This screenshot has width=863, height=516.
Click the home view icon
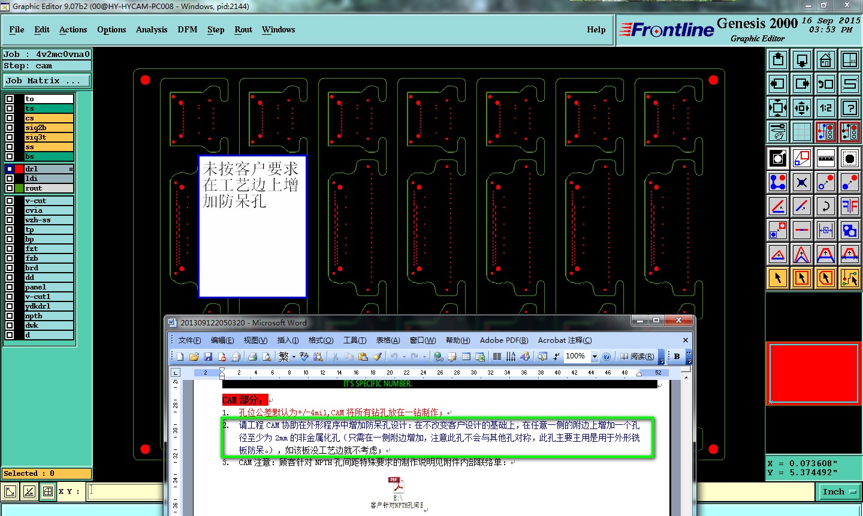pyautogui.click(x=826, y=60)
